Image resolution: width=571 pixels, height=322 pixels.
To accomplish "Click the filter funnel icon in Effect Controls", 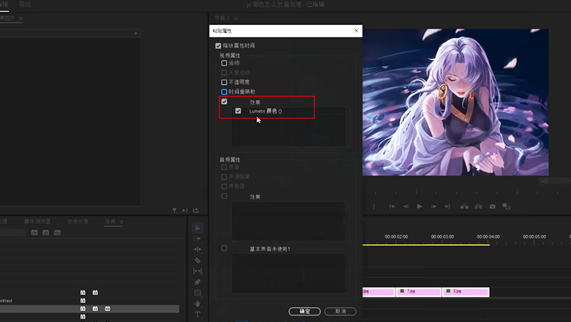I will point(175,211).
